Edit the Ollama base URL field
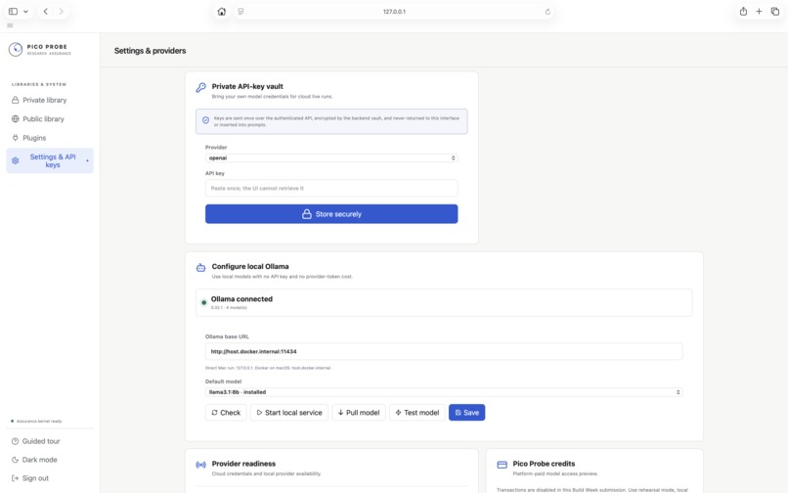788x493 pixels. 444,351
